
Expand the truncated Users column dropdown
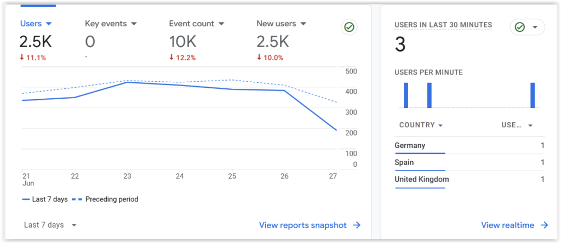pyautogui.click(x=517, y=125)
